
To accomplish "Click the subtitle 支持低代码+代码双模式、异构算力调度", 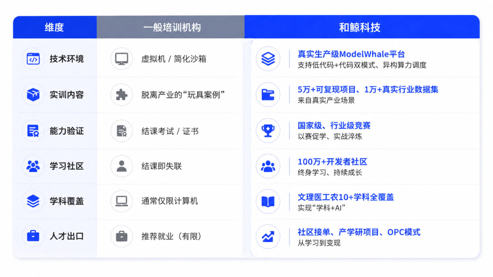I will click(x=362, y=65).
